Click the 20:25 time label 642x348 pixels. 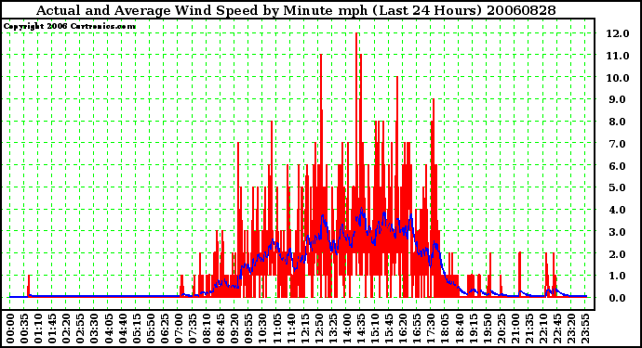pyautogui.click(x=501, y=329)
